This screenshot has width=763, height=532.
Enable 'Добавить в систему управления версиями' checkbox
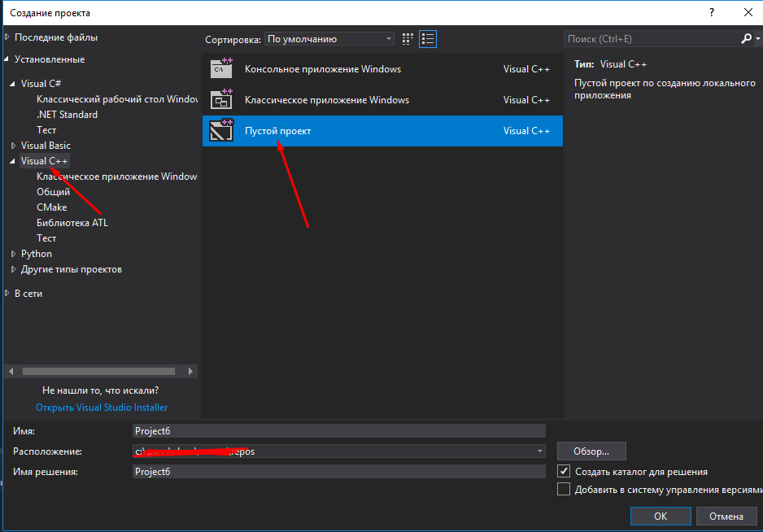[x=564, y=489]
